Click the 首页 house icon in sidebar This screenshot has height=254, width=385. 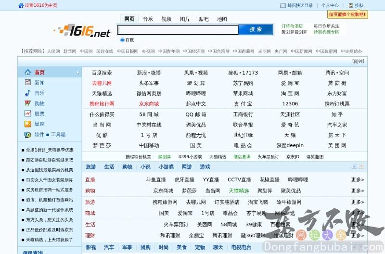pyautogui.click(x=28, y=72)
